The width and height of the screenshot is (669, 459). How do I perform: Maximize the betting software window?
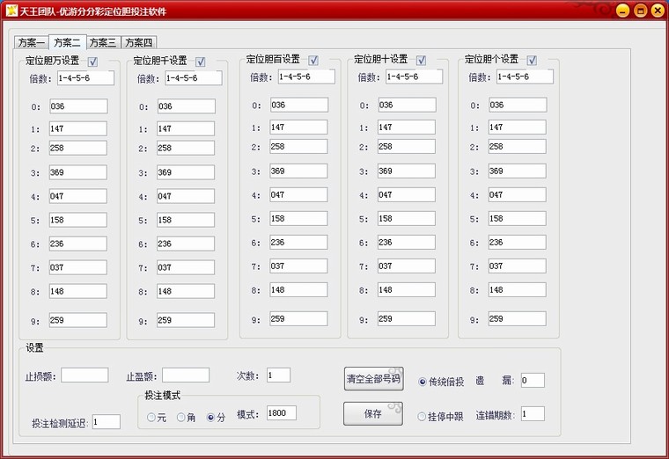(x=640, y=11)
